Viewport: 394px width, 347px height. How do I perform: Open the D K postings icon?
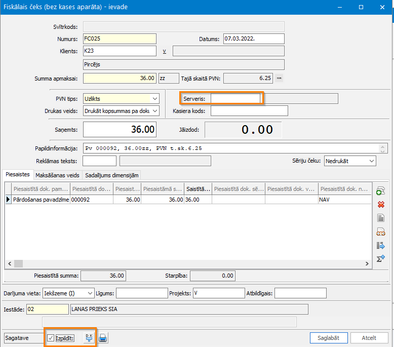tap(89, 338)
